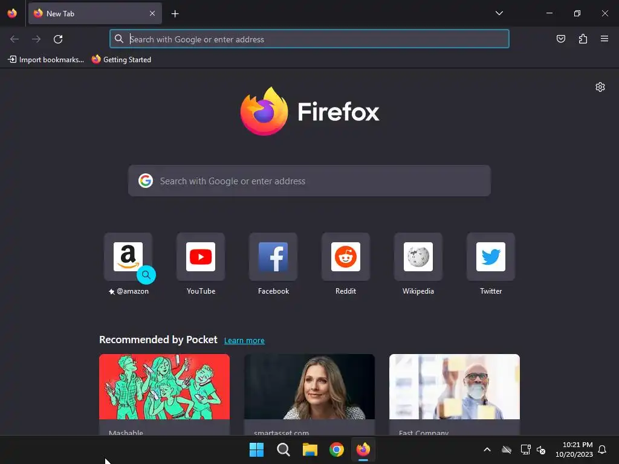Click the Recommended by Pocket heading

[158, 340]
